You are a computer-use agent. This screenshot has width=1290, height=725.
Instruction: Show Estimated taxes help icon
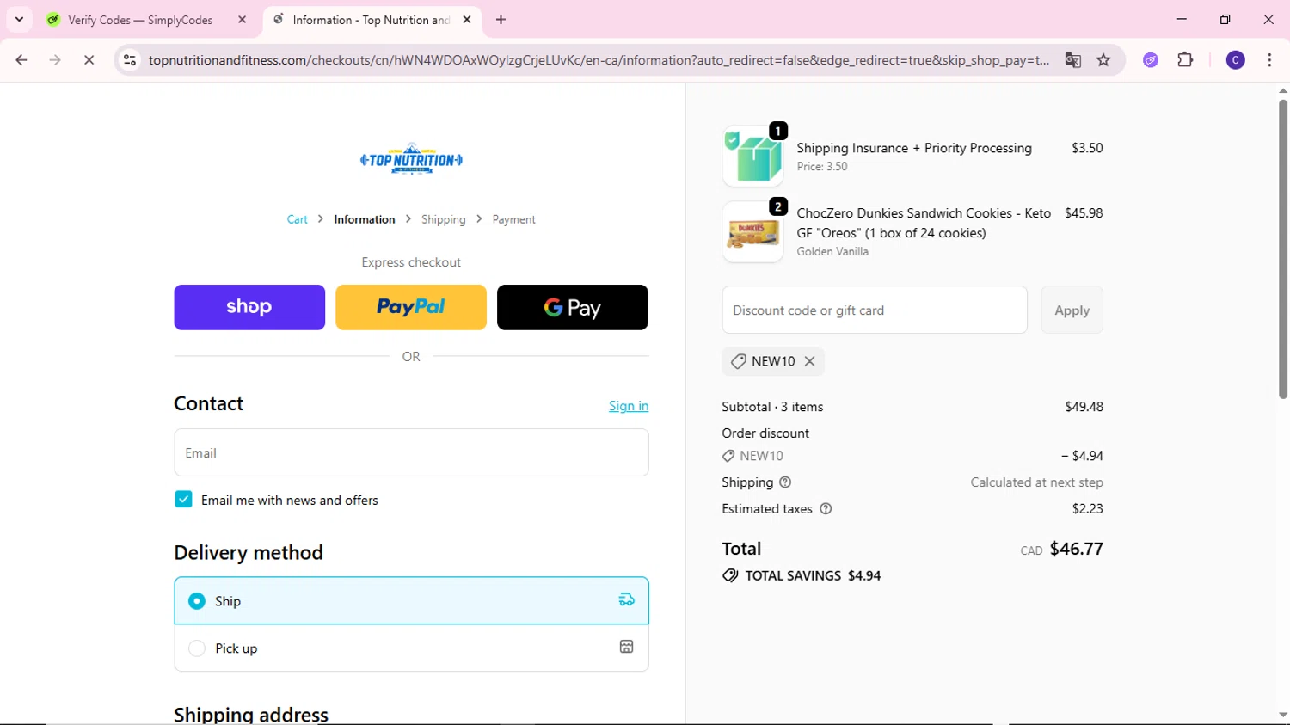click(826, 509)
